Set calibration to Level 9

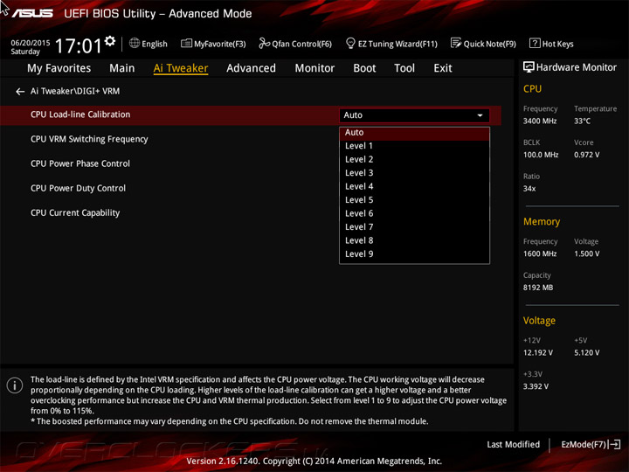tap(414, 254)
